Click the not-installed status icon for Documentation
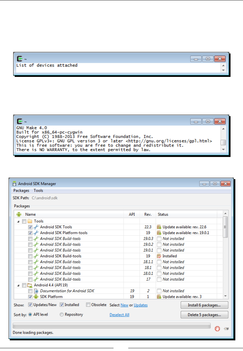The height and width of the screenshot is (351, 243). 159,291
